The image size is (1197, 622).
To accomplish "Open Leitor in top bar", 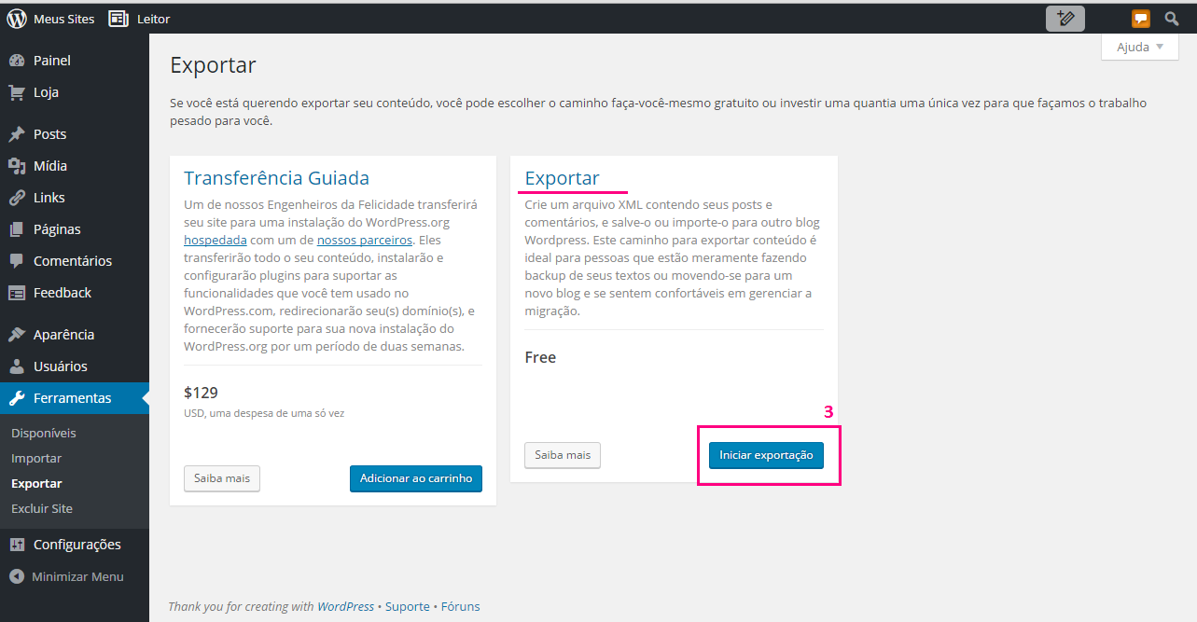I will (153, 19).
